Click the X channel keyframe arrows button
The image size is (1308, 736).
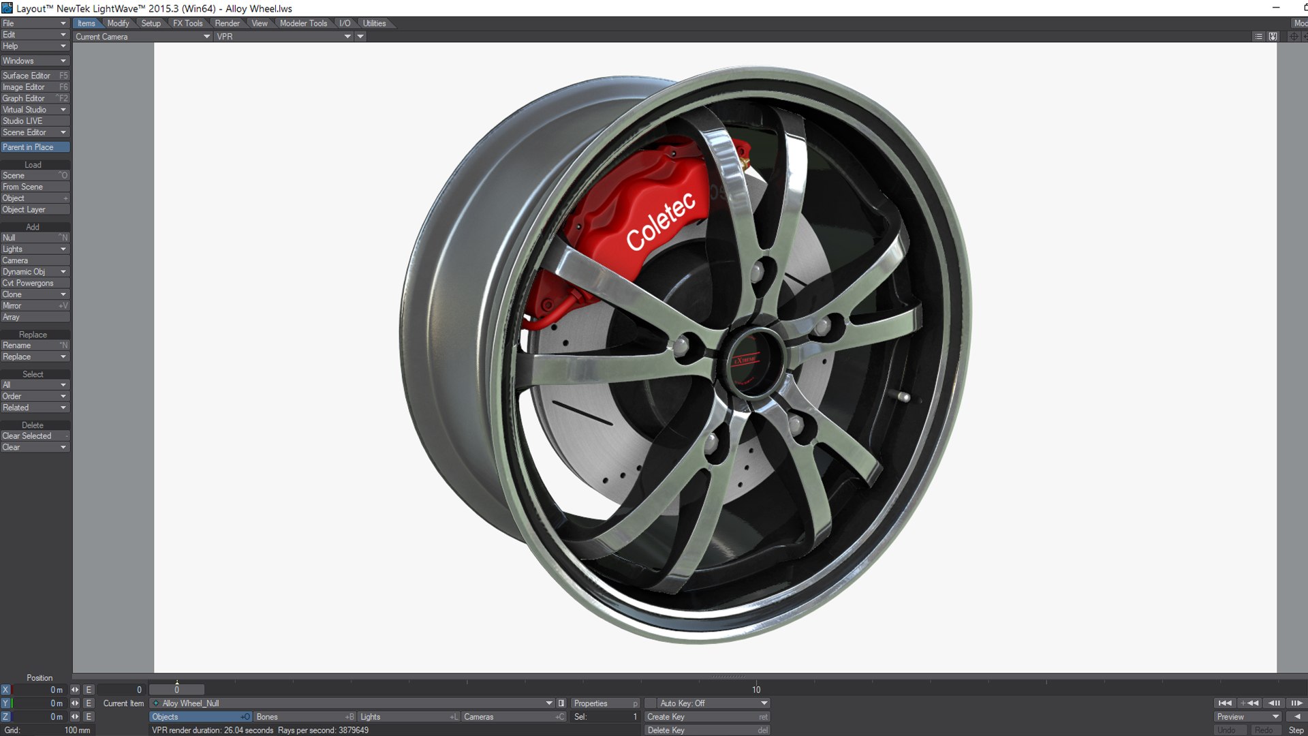tap(75, 690)
